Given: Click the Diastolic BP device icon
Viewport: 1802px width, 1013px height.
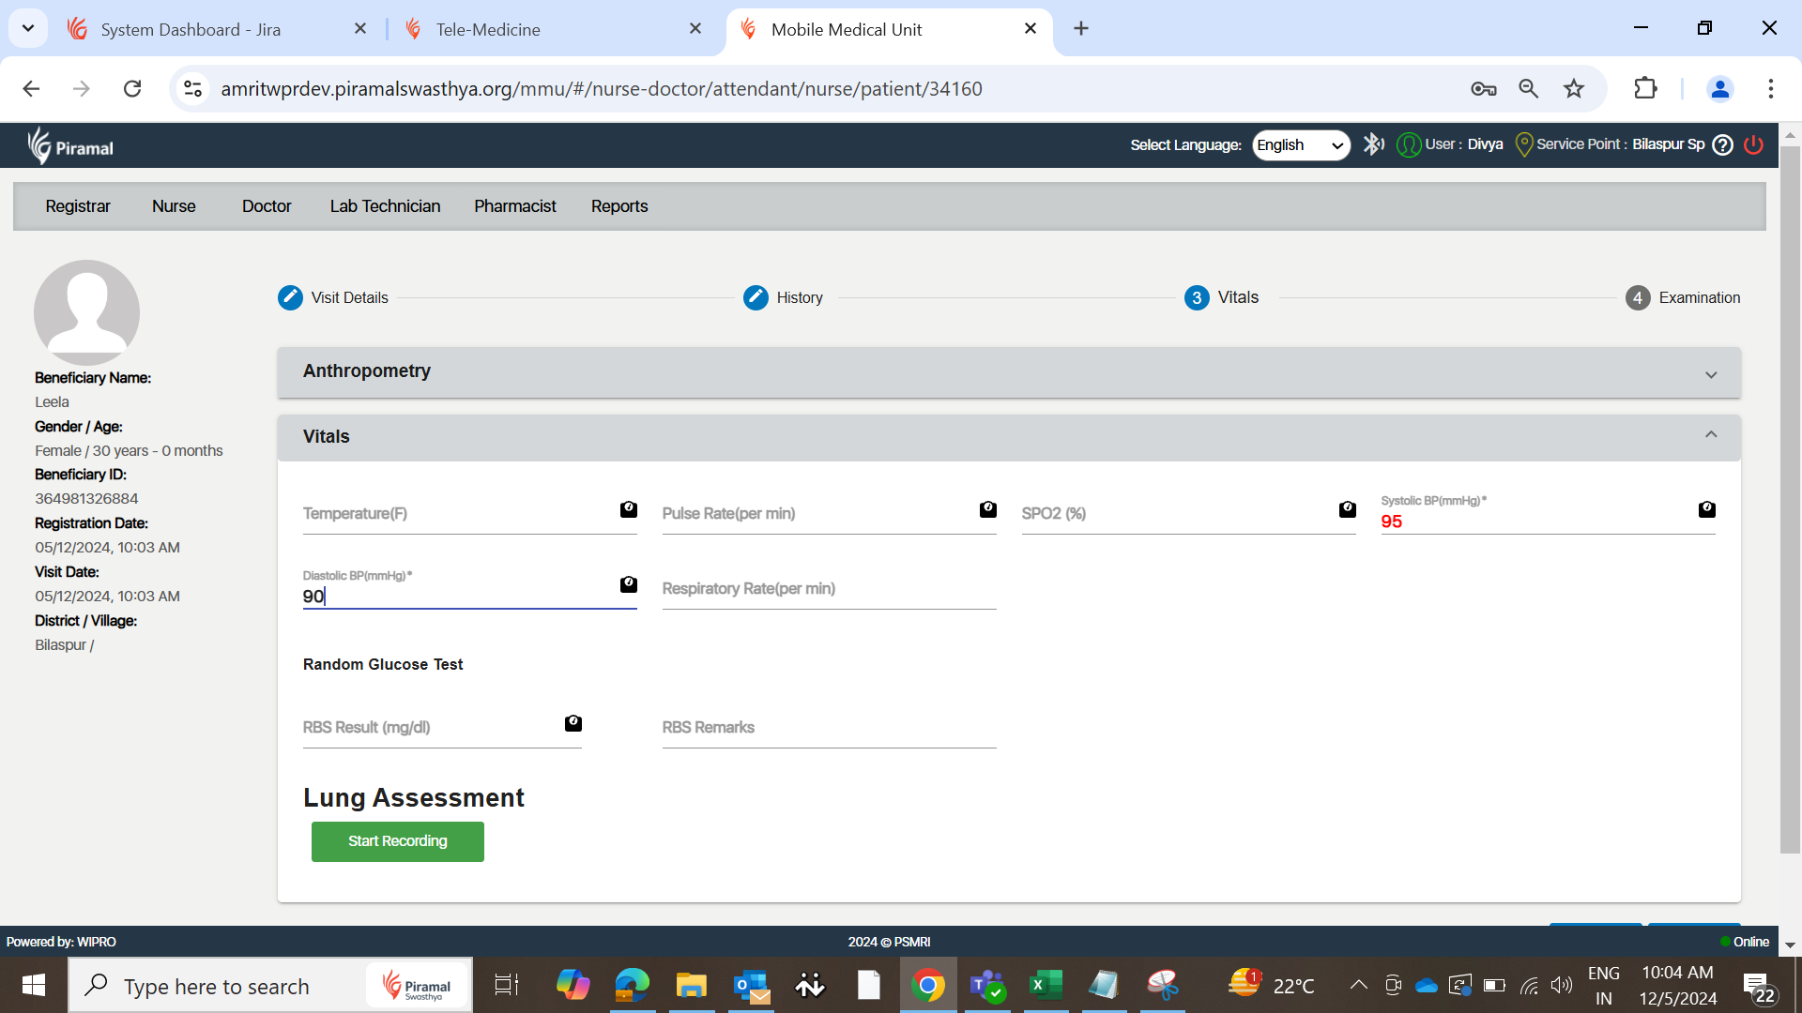Looking at the screenshot, I should click(629, 584).
